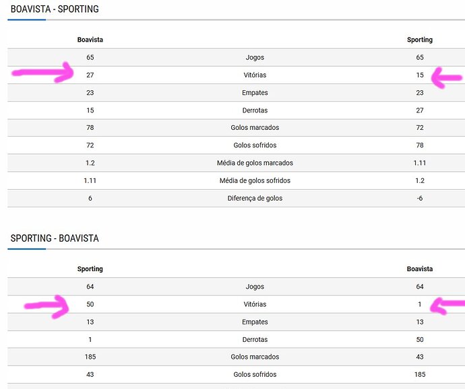Click the "Média de golos marcados" row label

click(255, 163)
